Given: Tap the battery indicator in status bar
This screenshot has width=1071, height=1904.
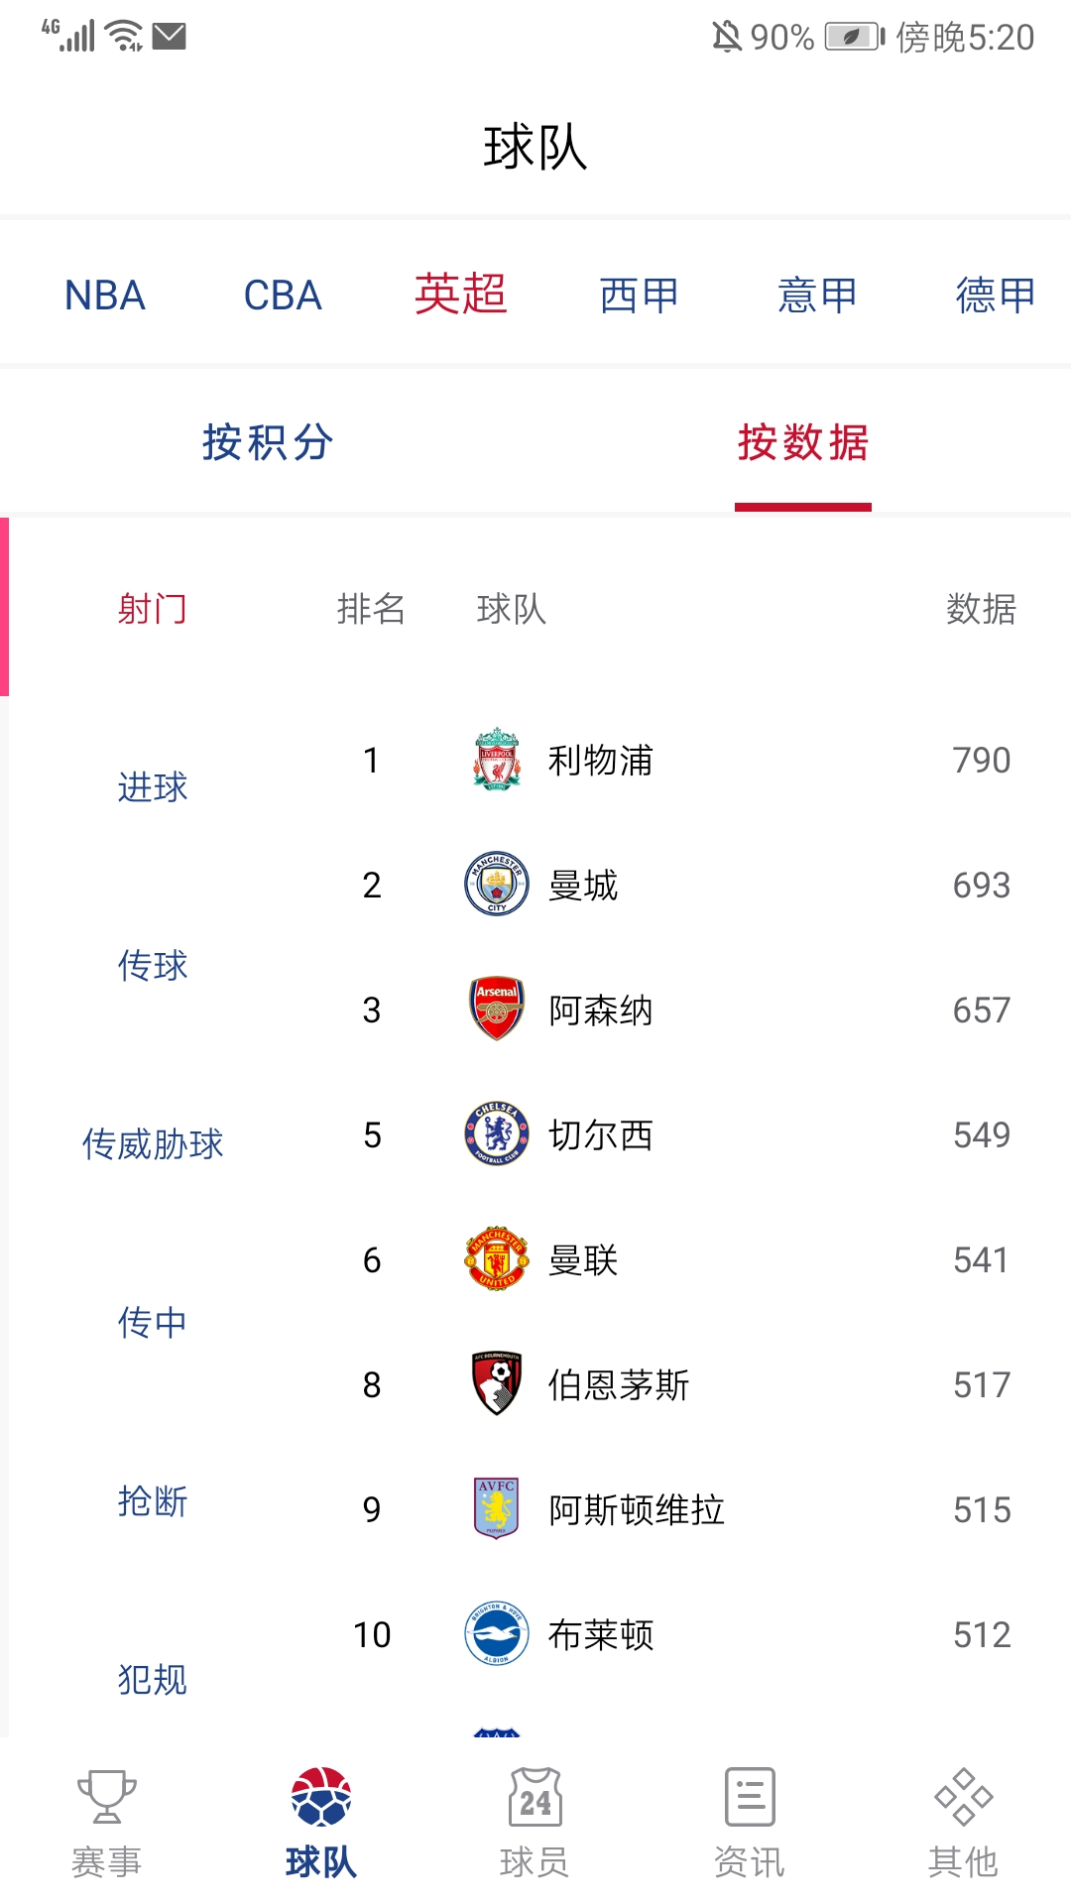Looking at the screenshot, I should pyautogui.click(x=854, y=38).
